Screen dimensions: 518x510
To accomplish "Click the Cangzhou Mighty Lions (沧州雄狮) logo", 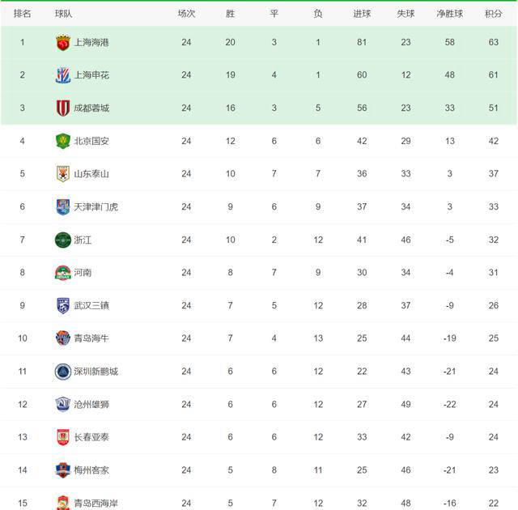I will tap(63, 404).
